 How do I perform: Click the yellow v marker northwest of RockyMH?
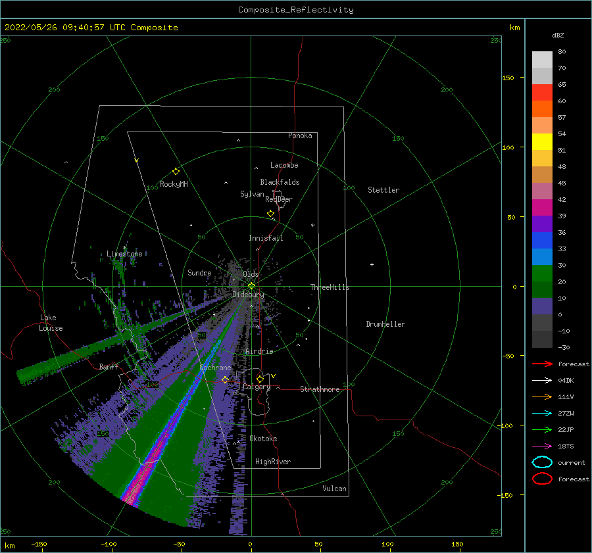pyautogui.click(x=137, y=160)
